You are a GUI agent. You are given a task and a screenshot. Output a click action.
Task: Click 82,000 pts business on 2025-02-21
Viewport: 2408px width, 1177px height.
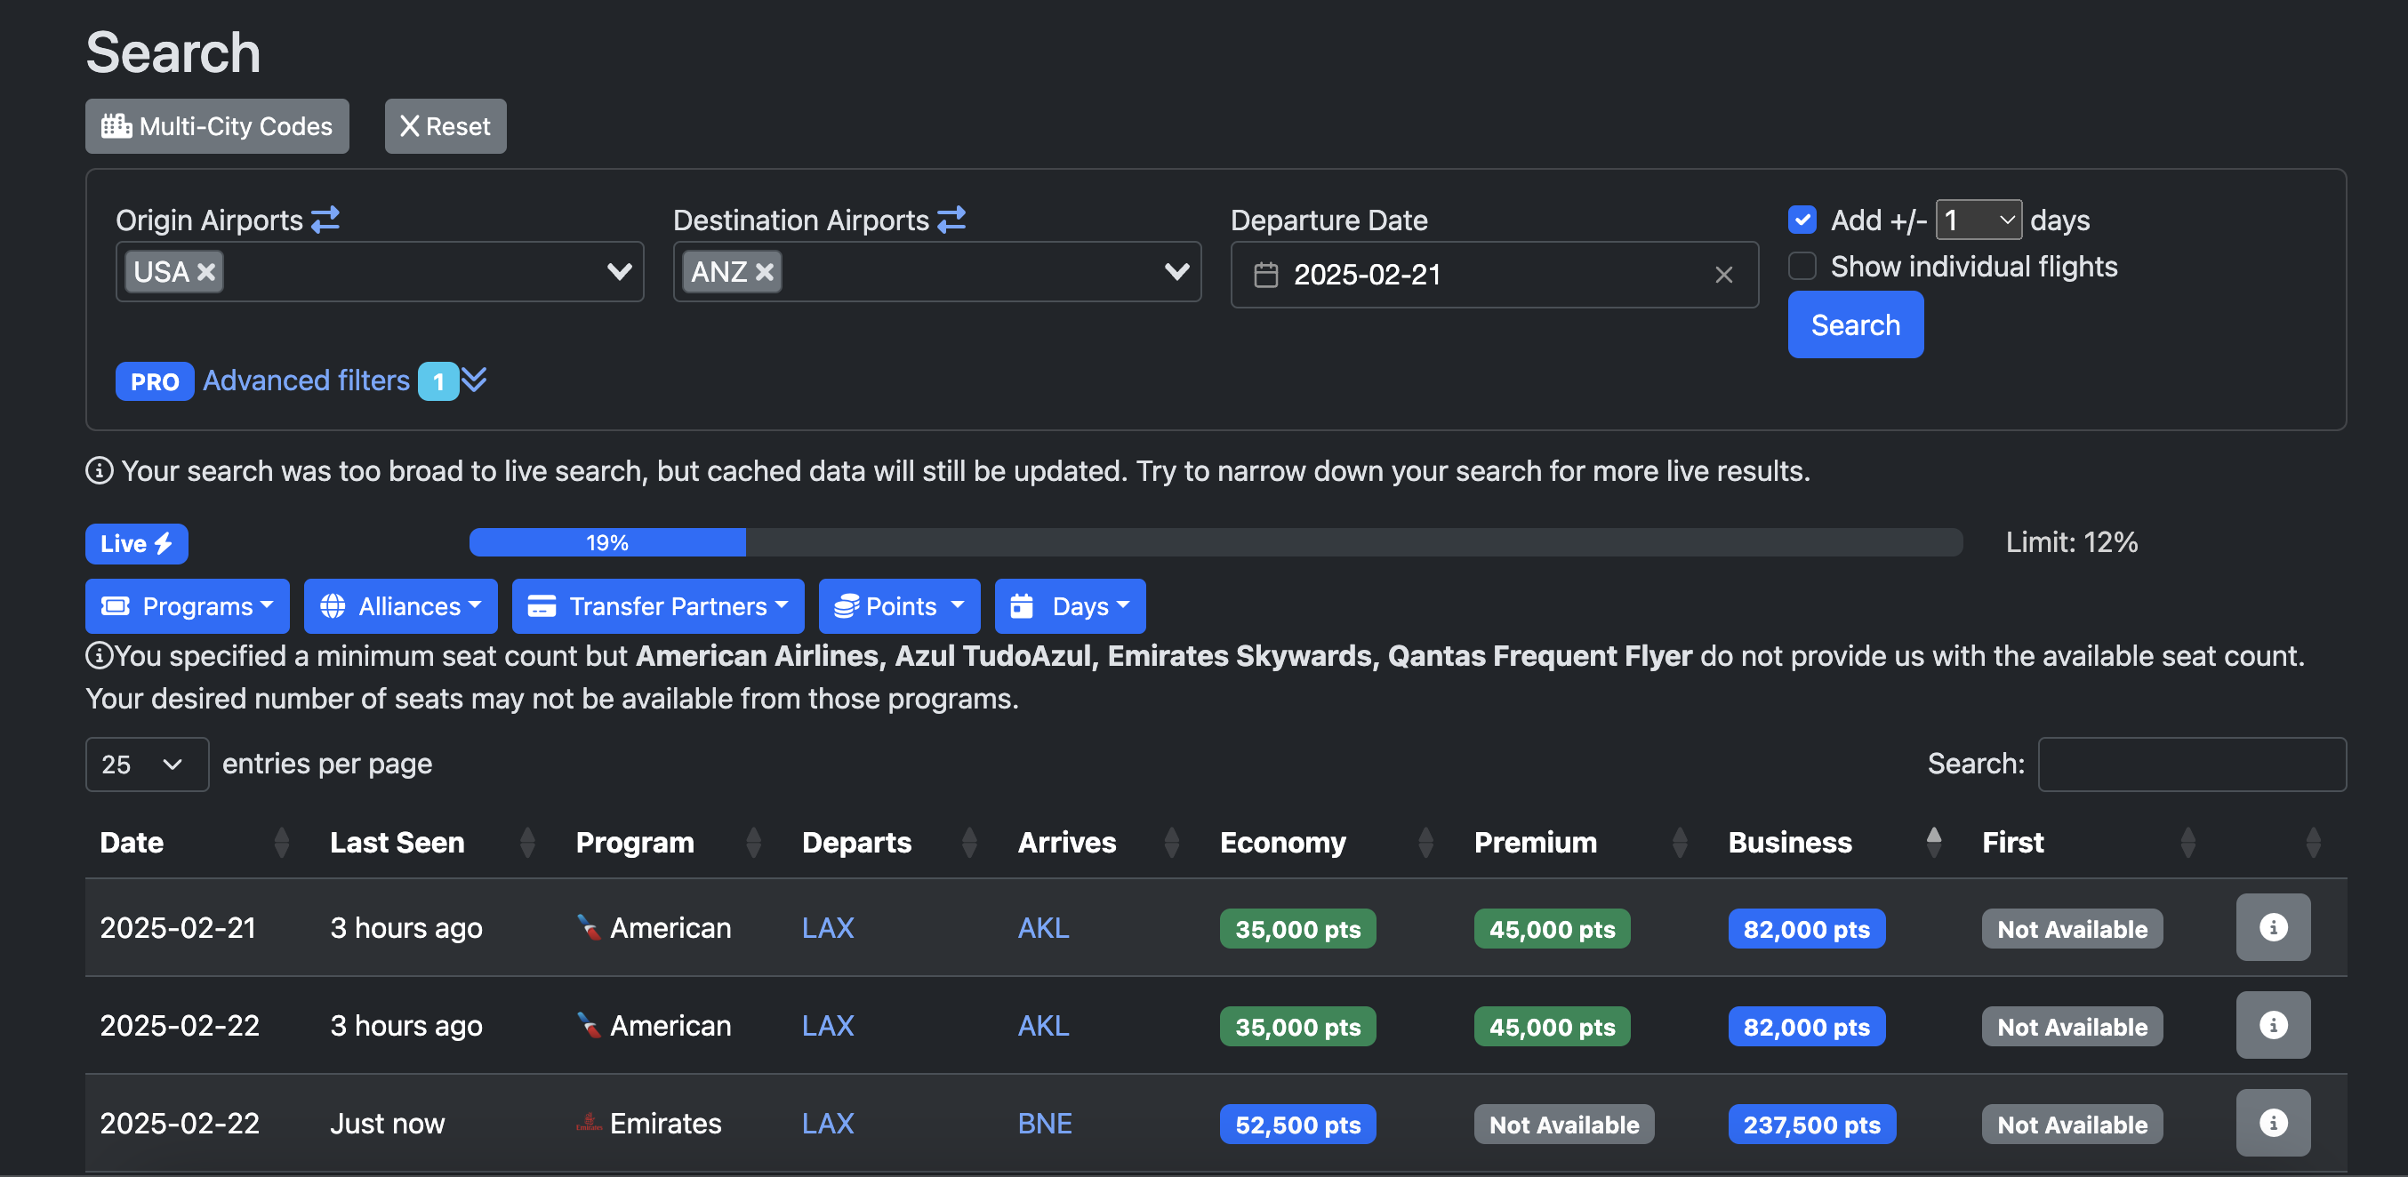(1806, 929)
